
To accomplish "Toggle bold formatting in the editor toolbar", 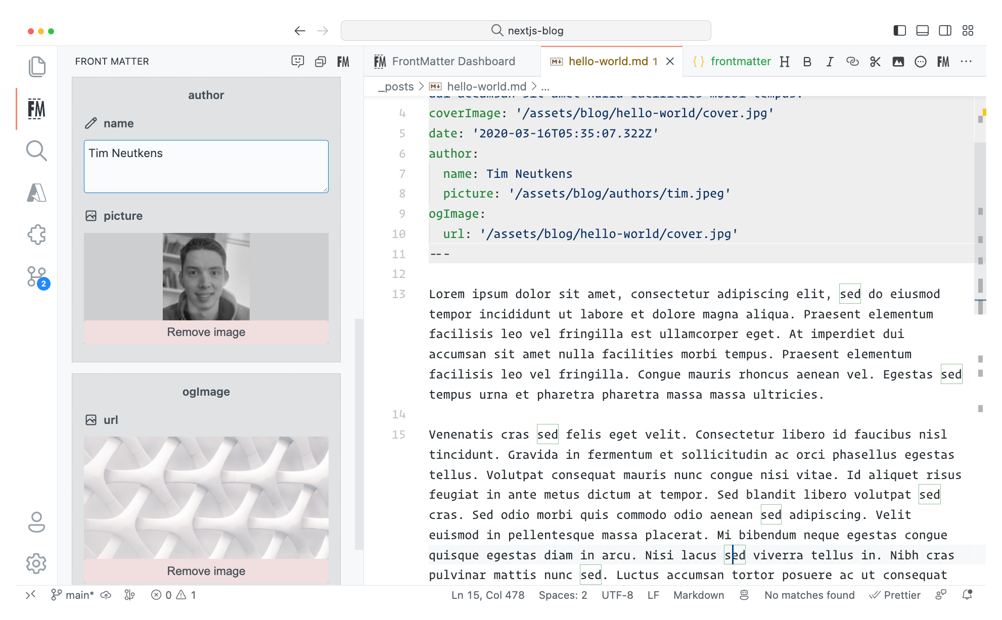I will coord(807,61).
